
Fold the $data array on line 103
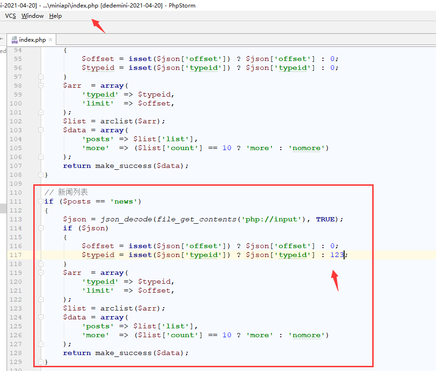point(41,130)
